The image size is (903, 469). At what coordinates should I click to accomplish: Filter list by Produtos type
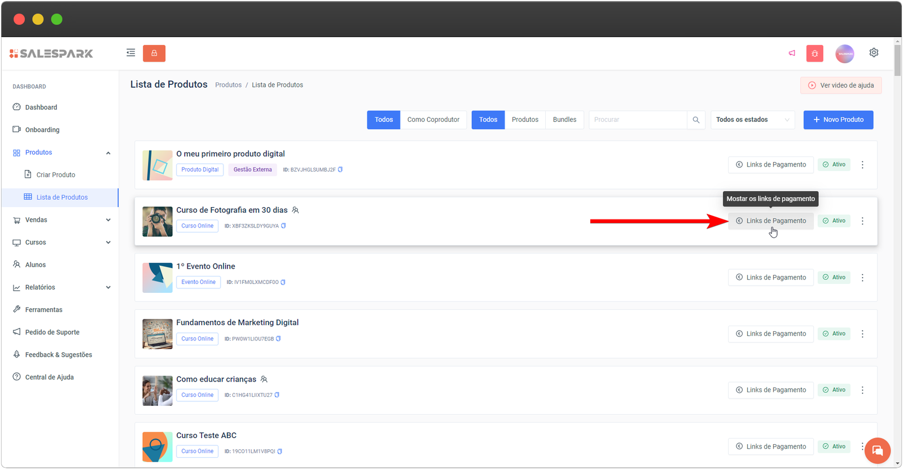pos(525,120)
